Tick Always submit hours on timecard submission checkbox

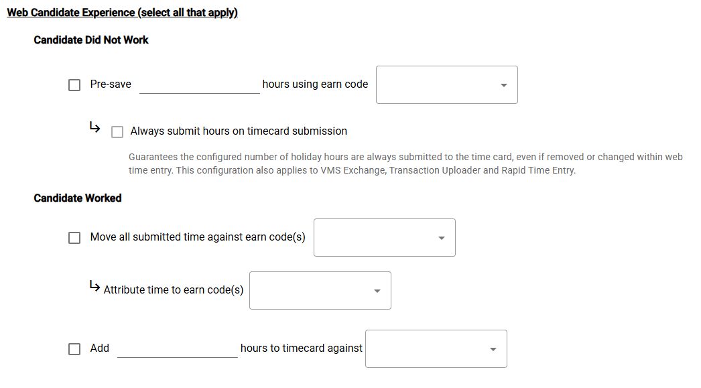(x=117, y=132)
